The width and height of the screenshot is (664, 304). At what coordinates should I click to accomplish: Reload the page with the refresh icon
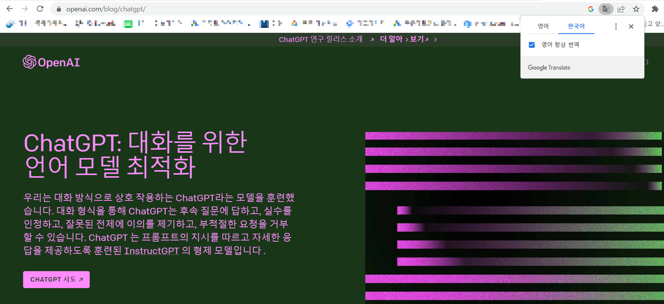pos(40,9)
